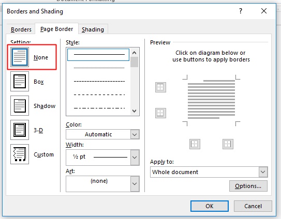Viewport: 281px width, 219px height.
Task: Switch to the Shading tab
Action: (93, 29)
